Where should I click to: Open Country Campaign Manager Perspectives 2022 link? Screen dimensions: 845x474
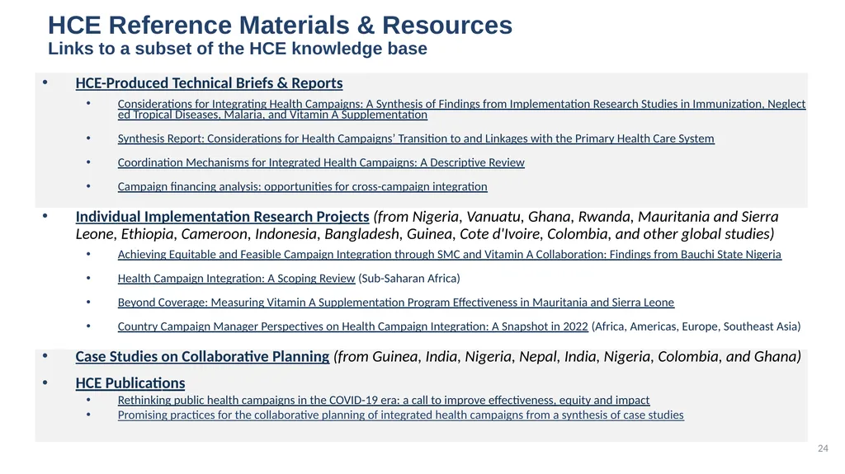[x=353, y=326]
